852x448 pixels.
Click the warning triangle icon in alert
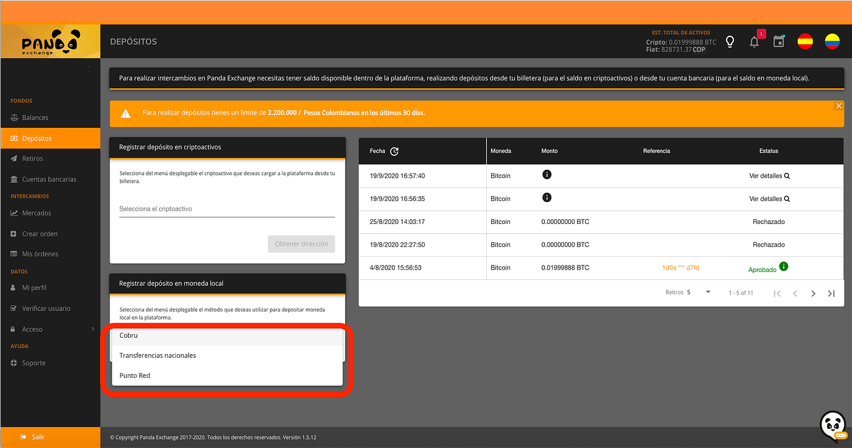(x=125, y=113)
